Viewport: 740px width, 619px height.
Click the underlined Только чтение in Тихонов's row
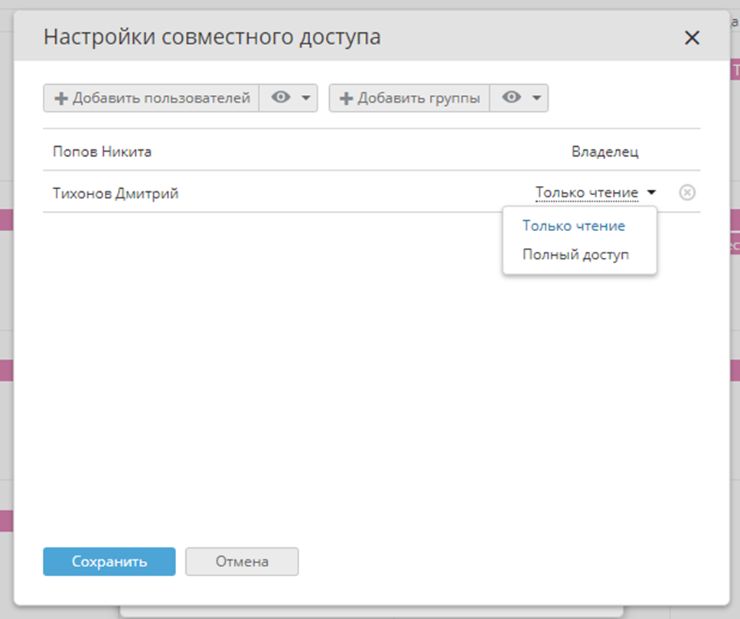pos(586,193)
